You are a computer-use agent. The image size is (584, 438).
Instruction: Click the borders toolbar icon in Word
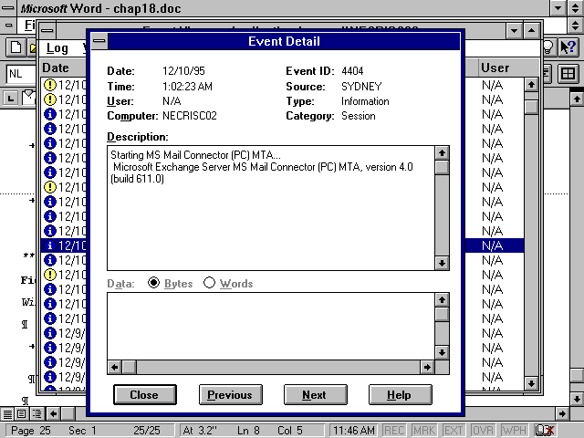[568, 73]
